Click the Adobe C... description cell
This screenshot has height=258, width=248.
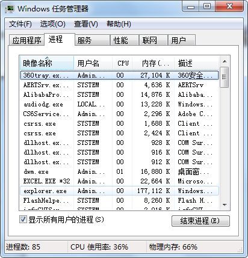[195, 114]
